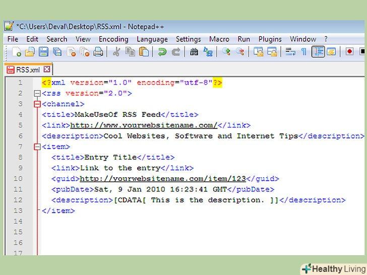The image size is (367, 275).
Task: Open the Language menu
Action: tap(152, 39)
